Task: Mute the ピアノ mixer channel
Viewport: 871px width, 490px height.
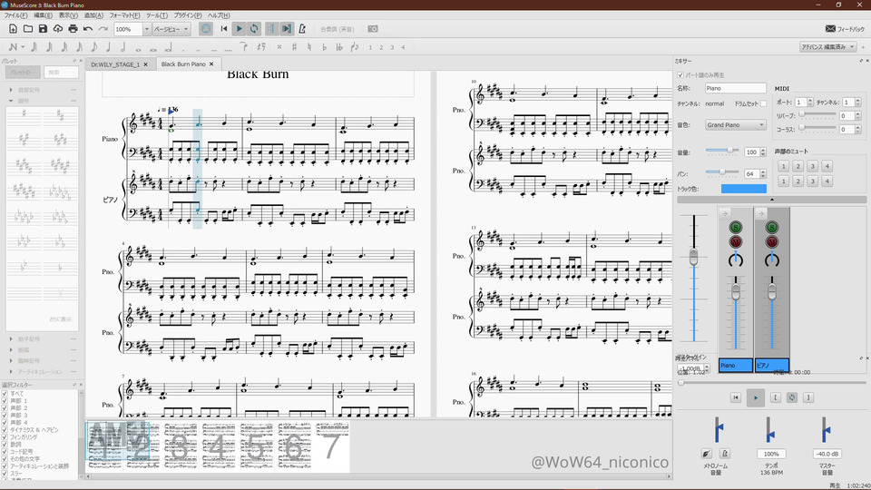Action: coord(771,241)
